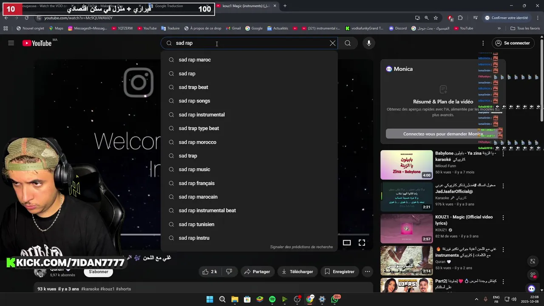Open options menu for Part2 video
544x306 pixels.
[x=503, y=281]
